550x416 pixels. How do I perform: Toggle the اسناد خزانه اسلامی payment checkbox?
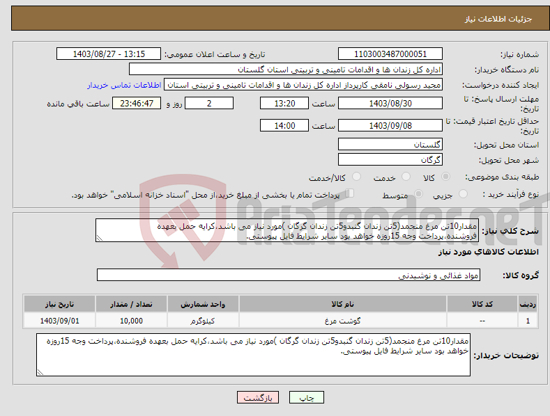click(350, 193)
